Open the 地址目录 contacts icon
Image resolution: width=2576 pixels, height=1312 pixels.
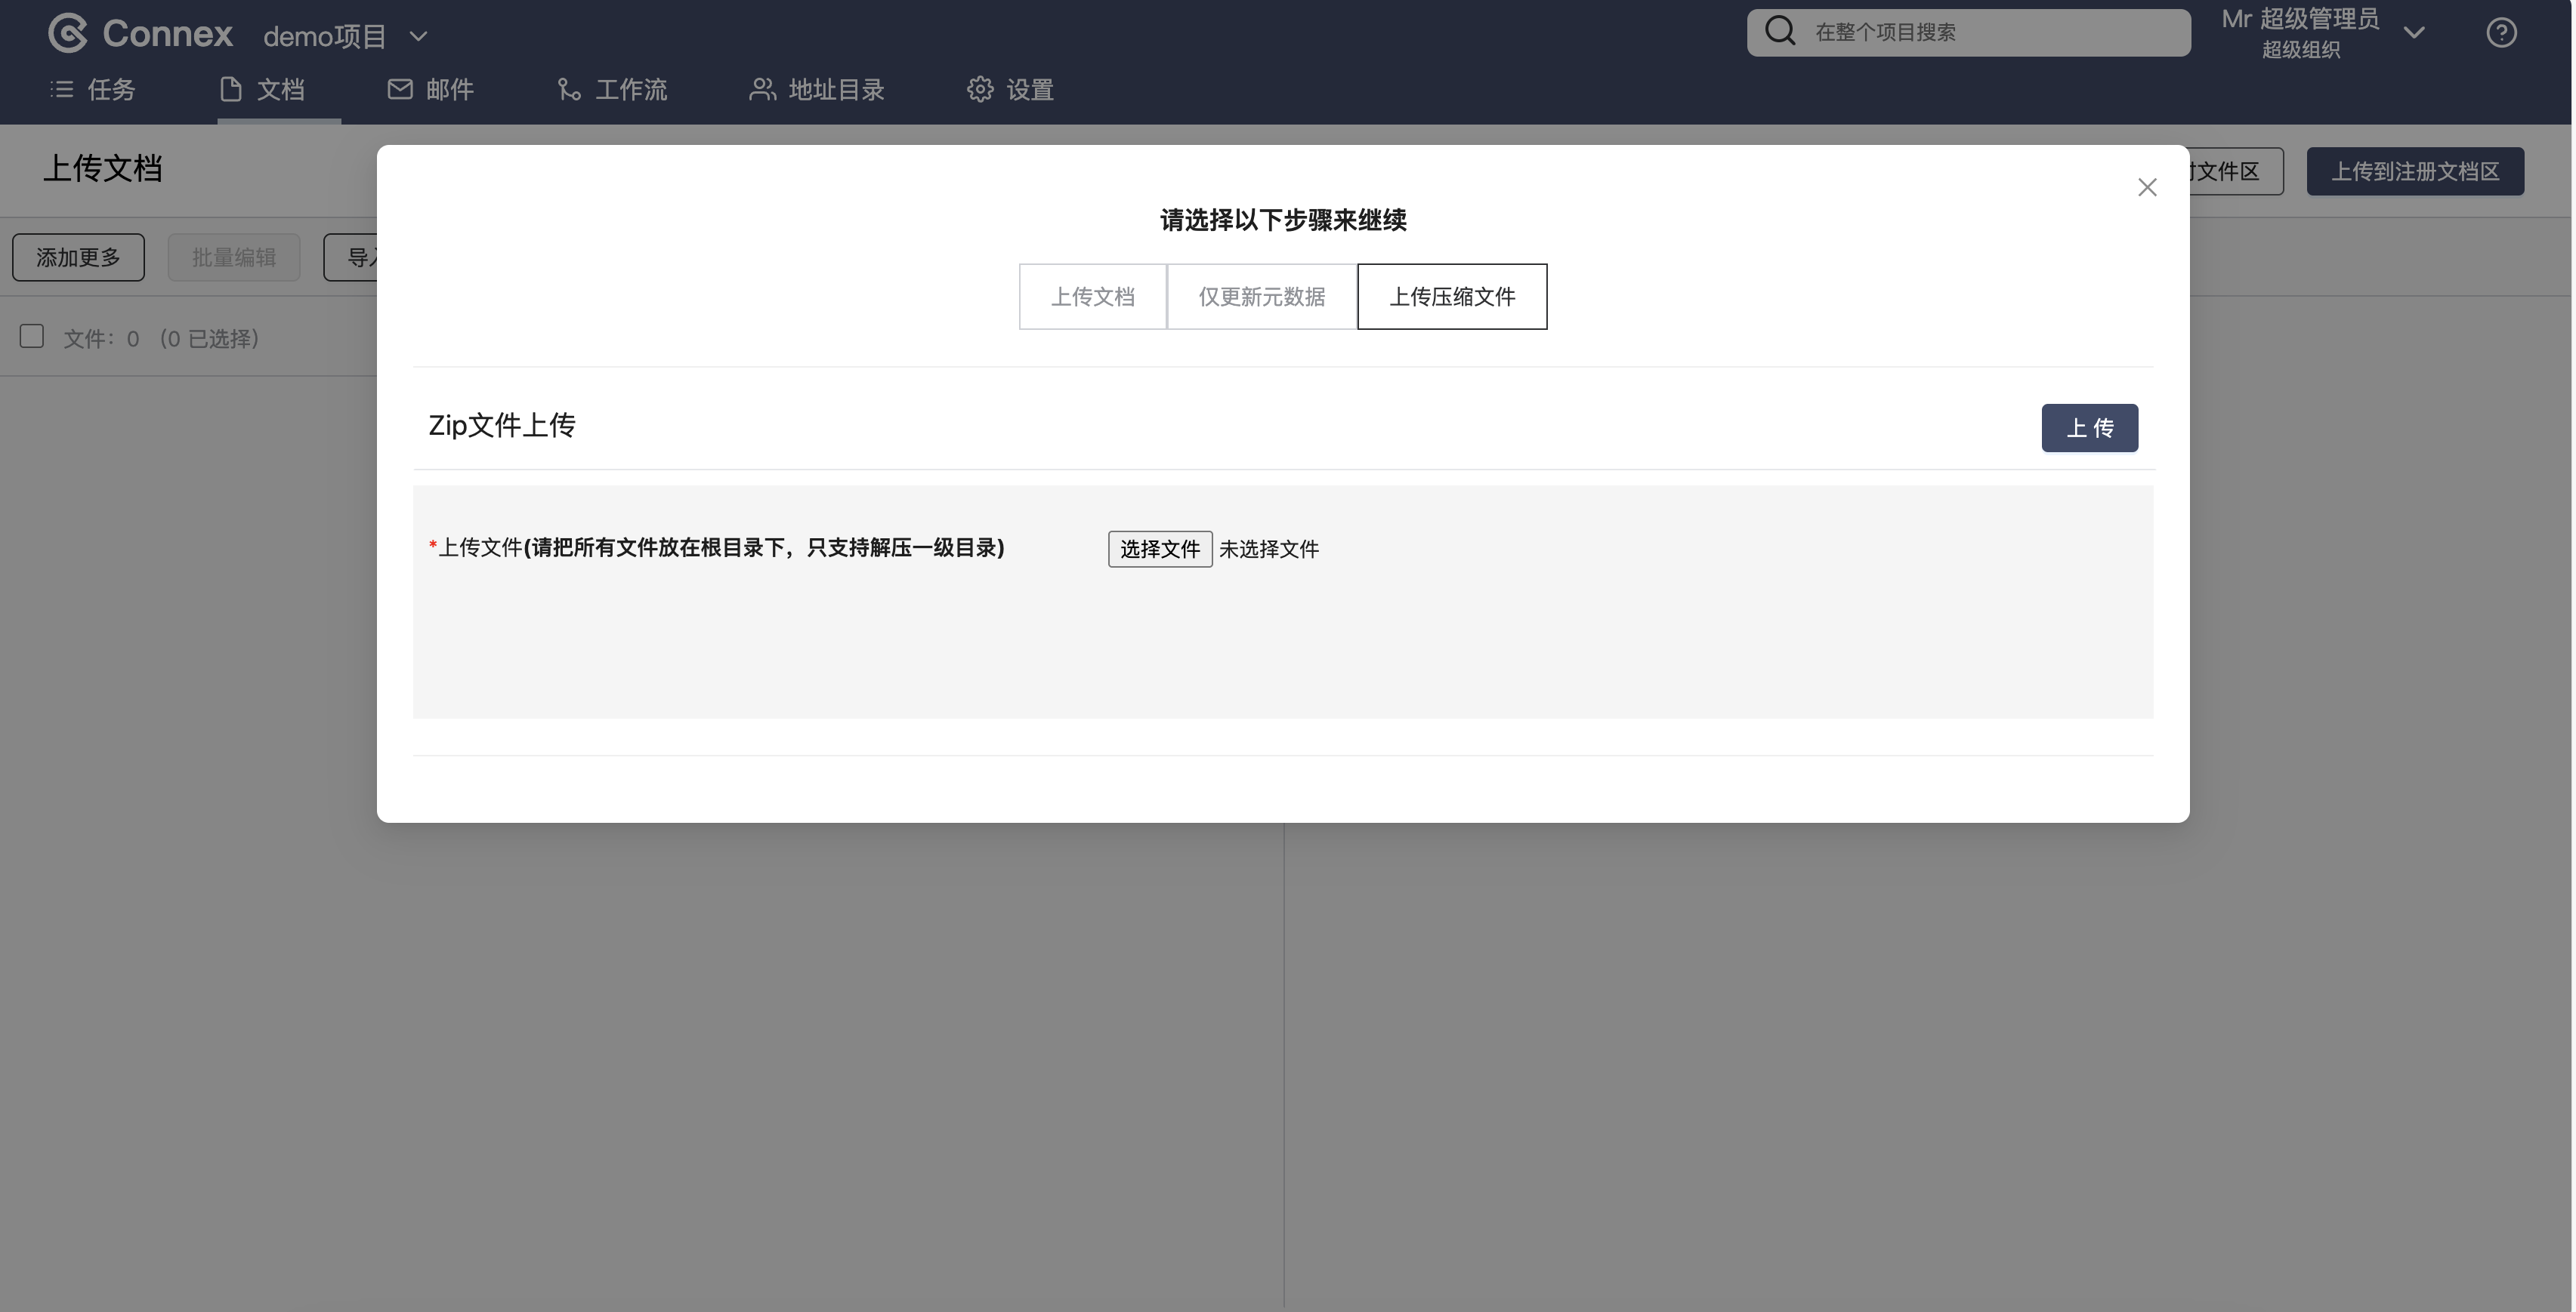point(762,90)
